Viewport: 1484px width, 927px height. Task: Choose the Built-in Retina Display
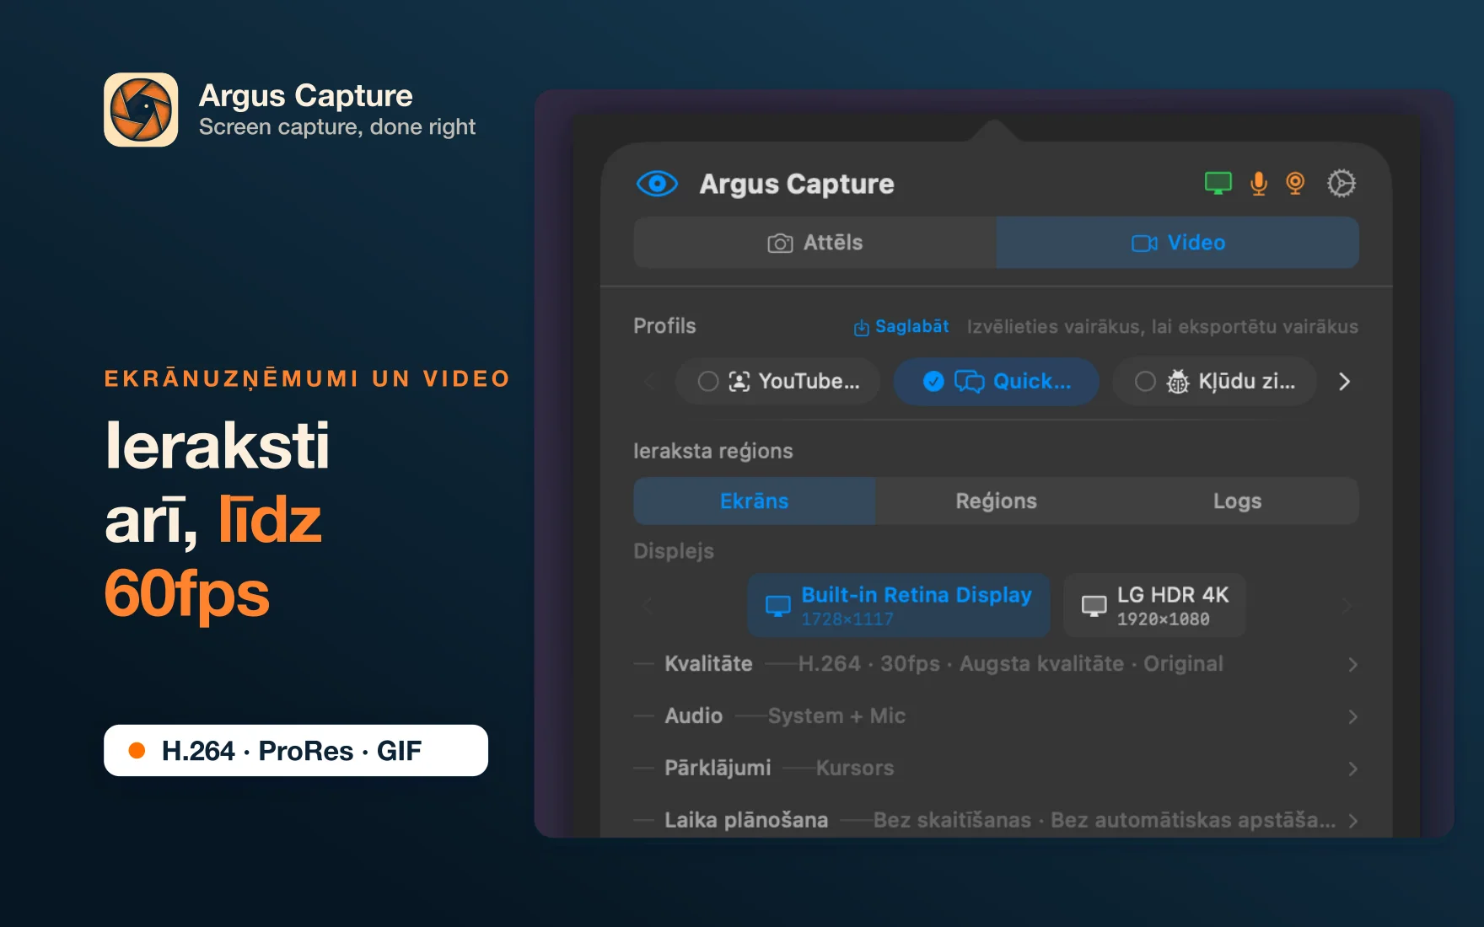[x=899, y=606]
